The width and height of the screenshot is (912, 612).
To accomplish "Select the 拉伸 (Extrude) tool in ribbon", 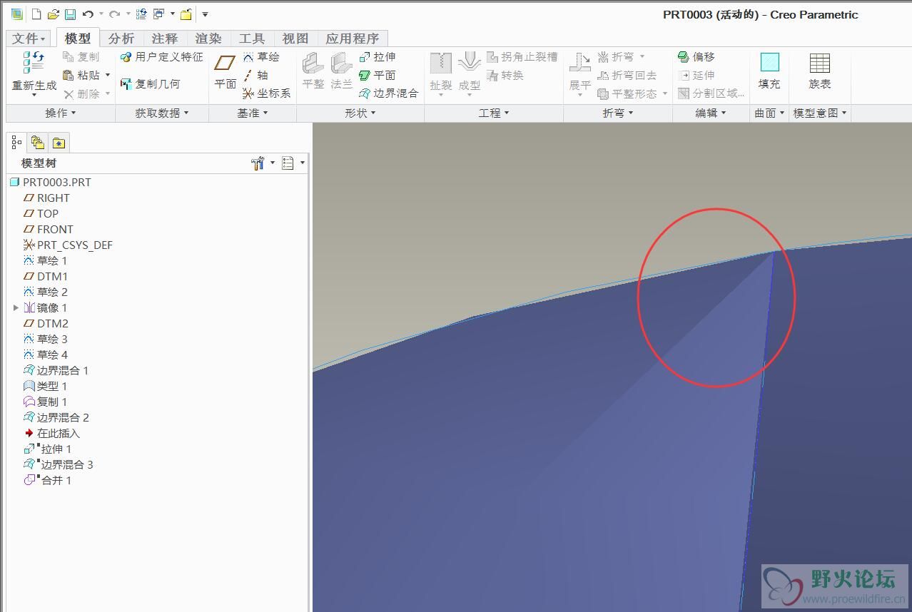I will (378, 57).
